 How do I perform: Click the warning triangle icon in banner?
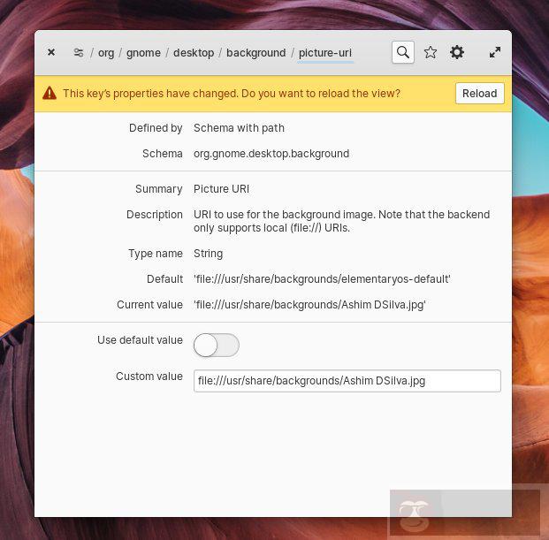(50, 93)
